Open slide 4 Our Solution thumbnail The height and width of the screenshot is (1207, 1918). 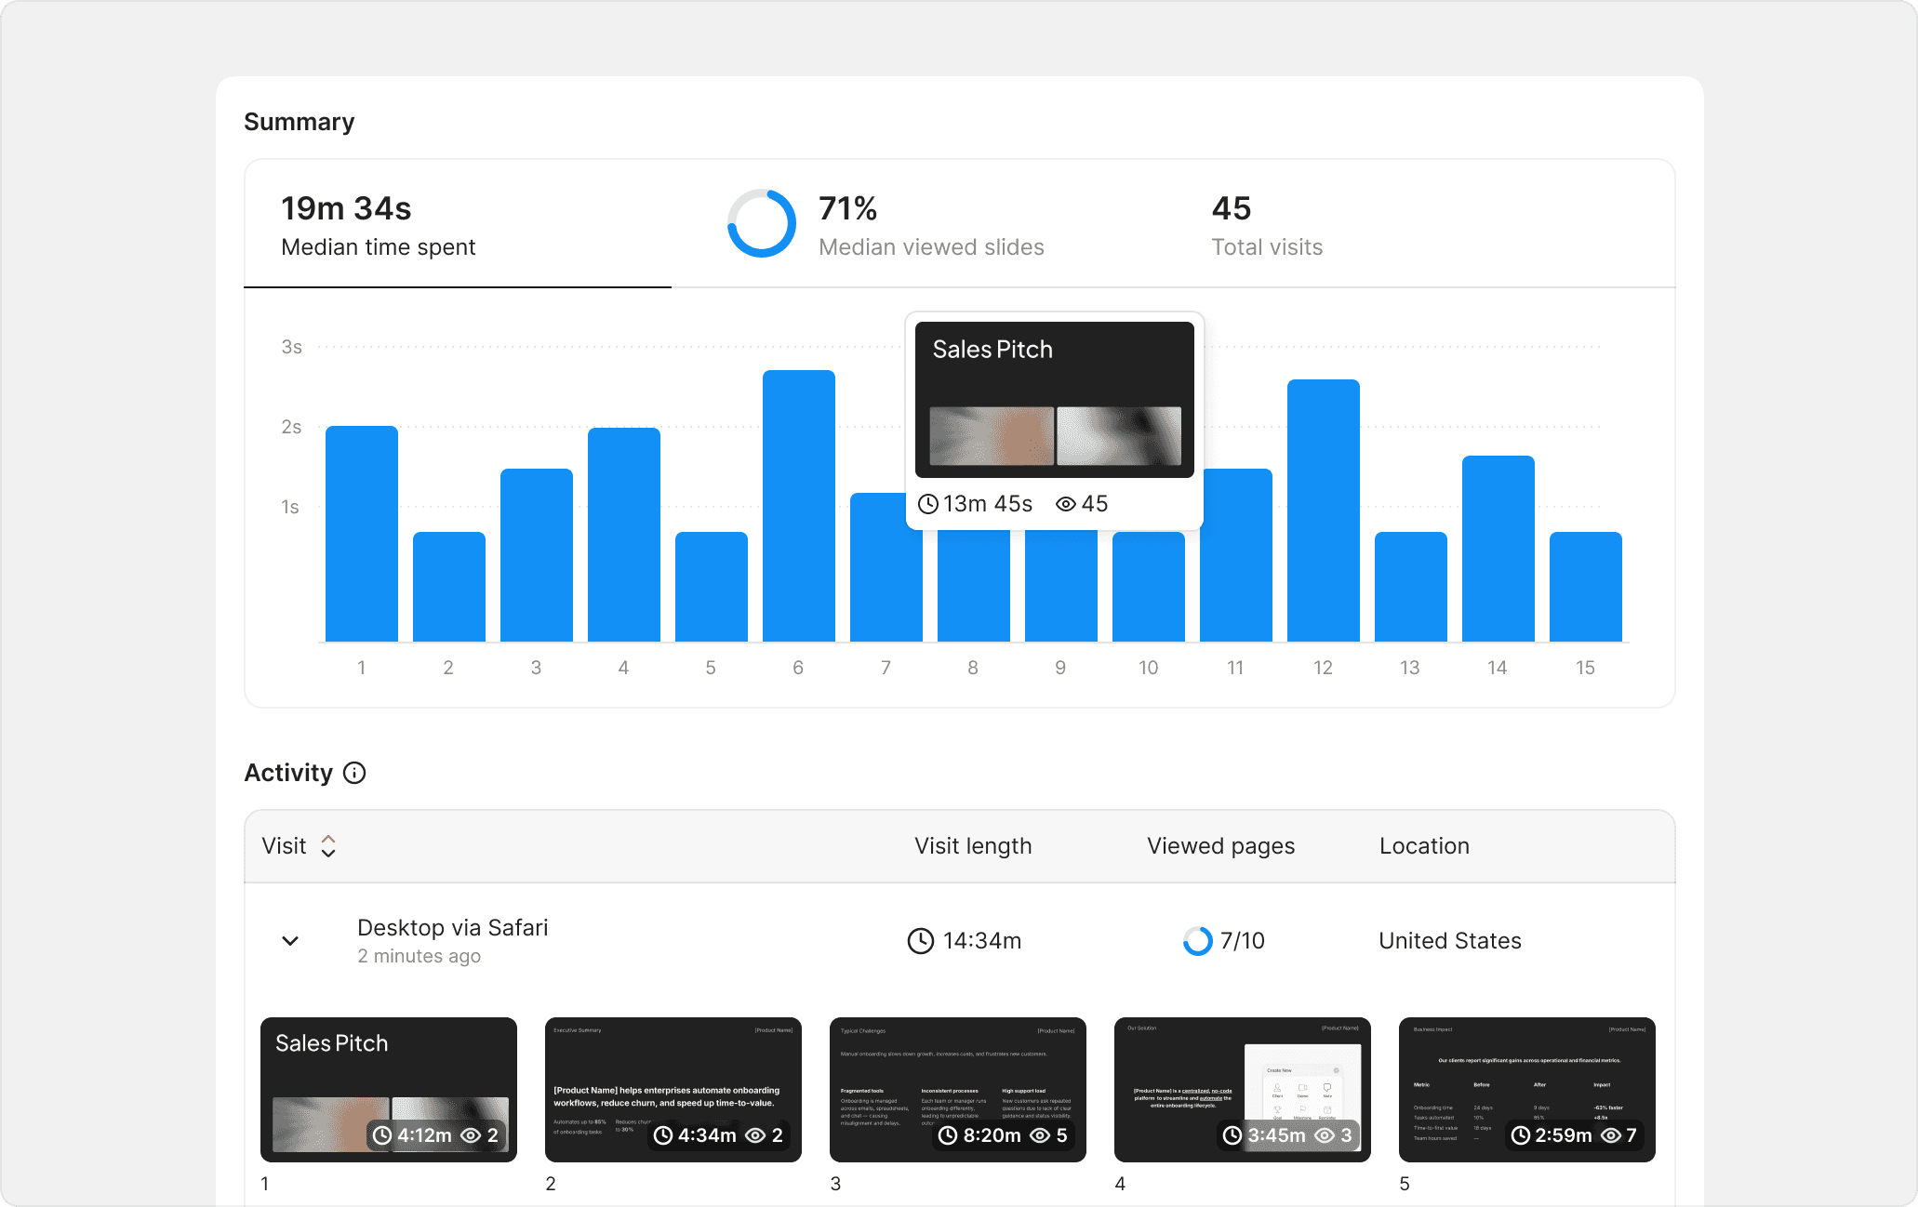pyautogui.click(x=1243, y=1090)
